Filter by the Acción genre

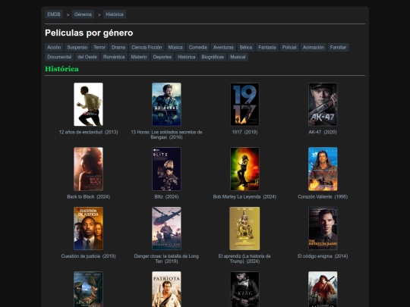[54, 47]
